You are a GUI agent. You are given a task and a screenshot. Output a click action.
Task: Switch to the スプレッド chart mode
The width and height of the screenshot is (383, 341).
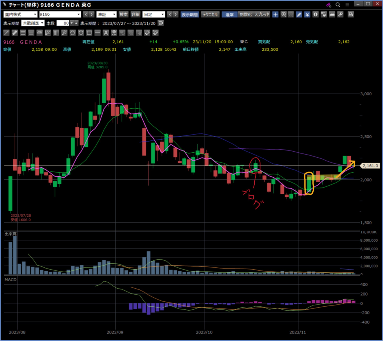[x=262, y=15]
